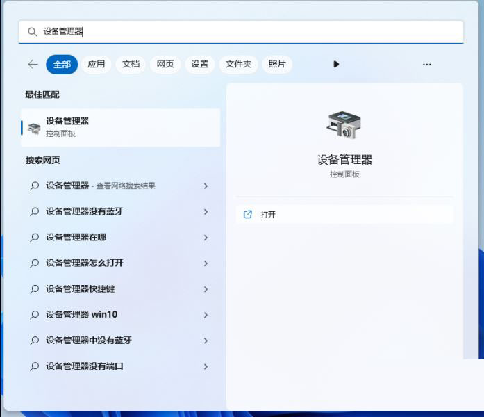Click the magnifier icon in search box
Image resolution: width=484 pixels, height=417 pixels.
point(32,31)
